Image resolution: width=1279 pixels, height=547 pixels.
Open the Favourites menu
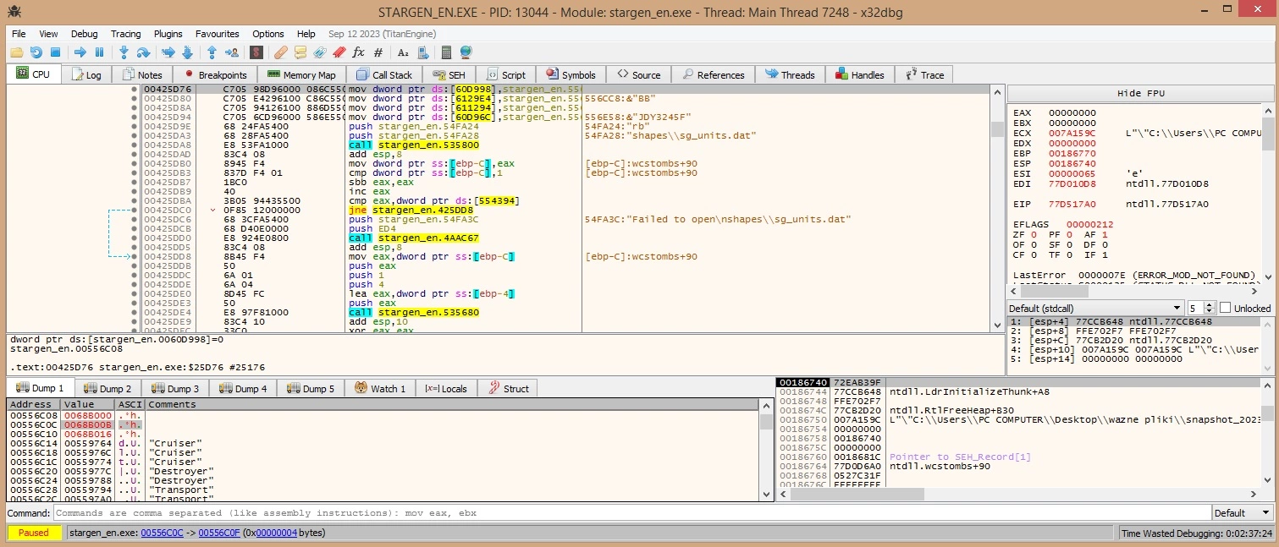pos(217,34)
